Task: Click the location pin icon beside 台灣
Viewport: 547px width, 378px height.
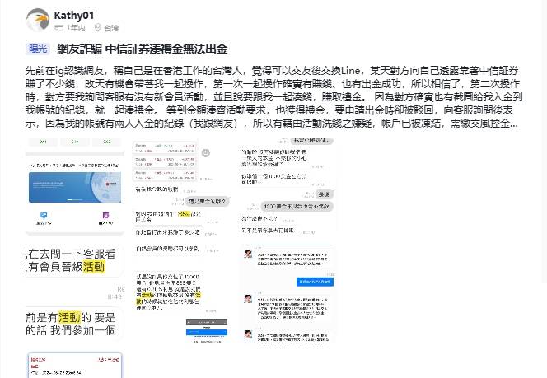Action: [x=98, y=27]
